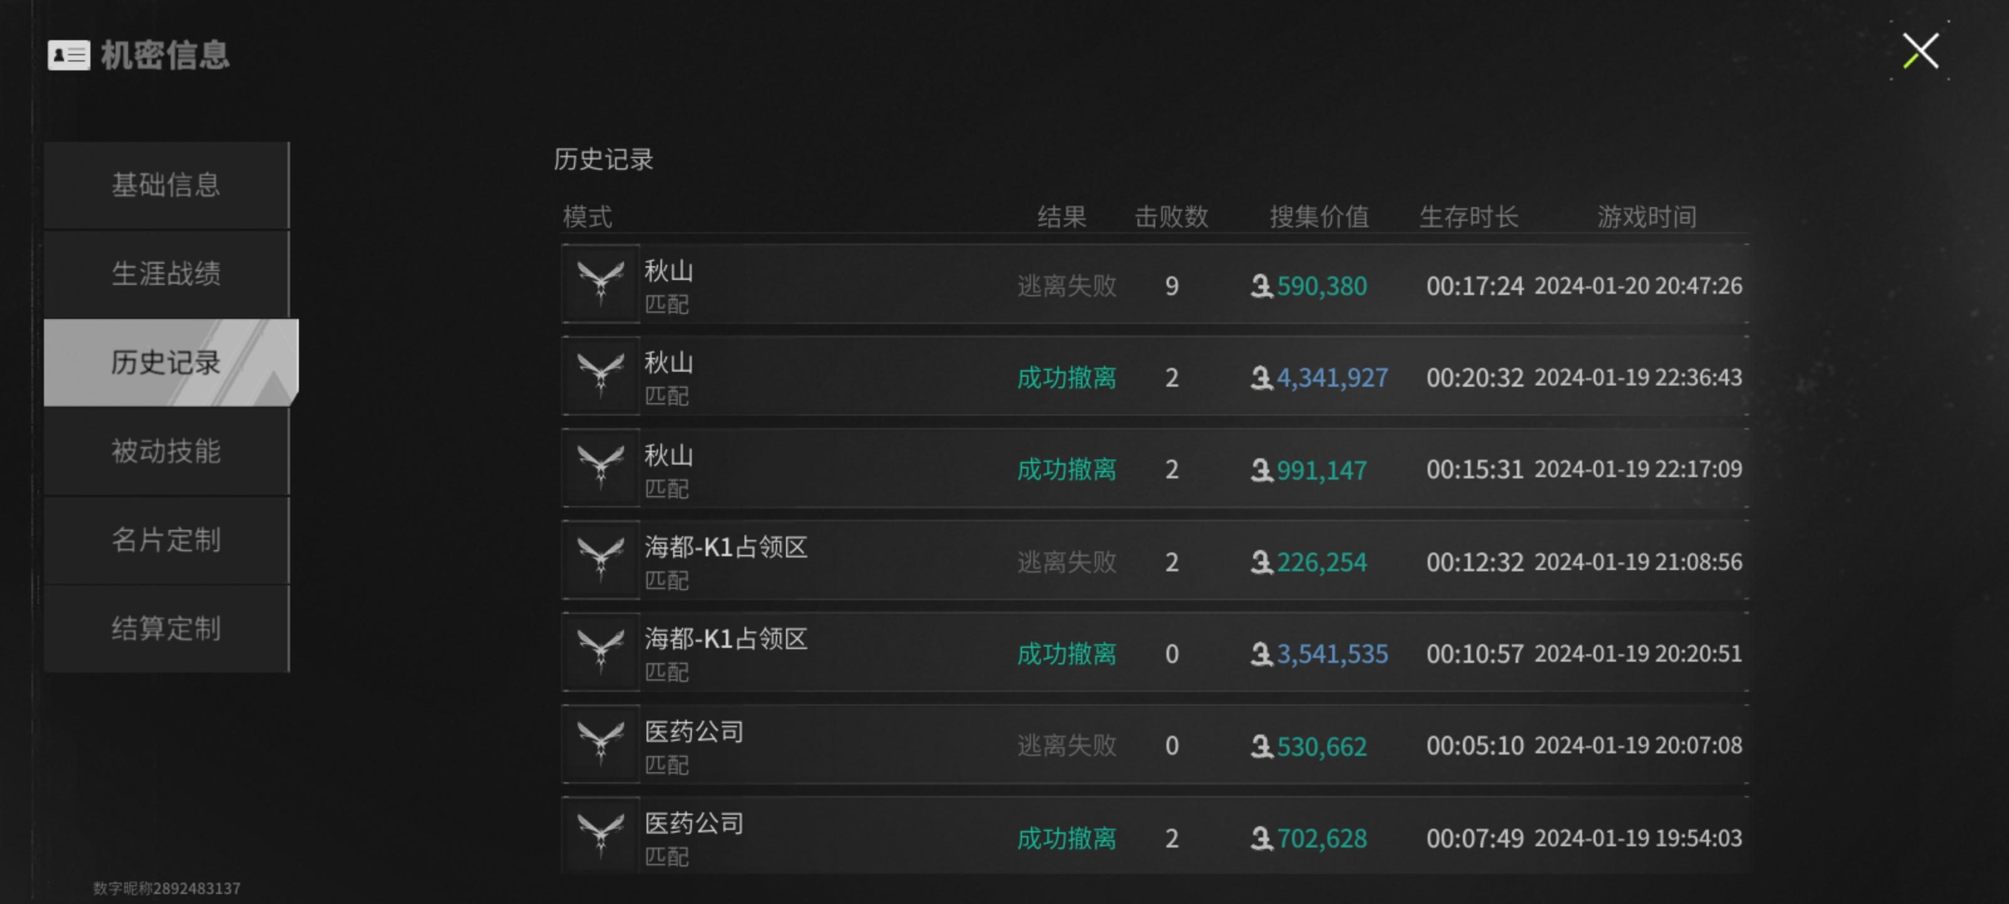
Task: Select the 历史记录 tab
Action: [x=166, y=363]
